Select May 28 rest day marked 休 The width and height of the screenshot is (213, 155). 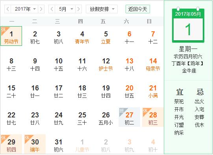pyautogui.click(x=153, y=117)
